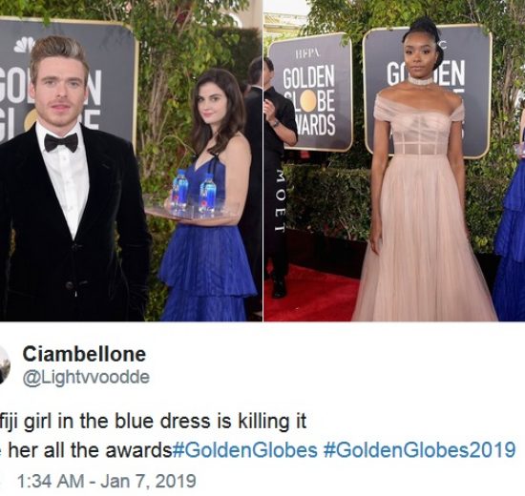Open the #GoldenGlobes hashtag

(x=244, y=450)
